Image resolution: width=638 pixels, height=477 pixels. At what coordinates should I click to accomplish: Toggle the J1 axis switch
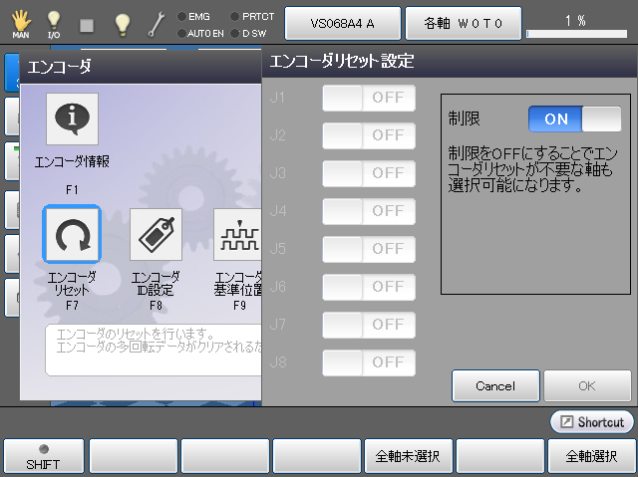368,98
